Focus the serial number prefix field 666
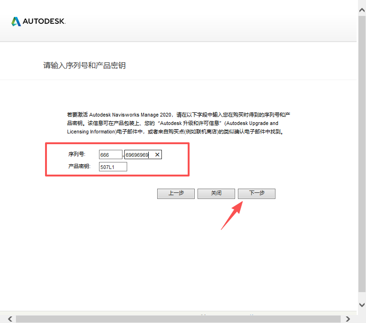Image resolution: width=366 pixels, height=323 pixels. [111, 154]
